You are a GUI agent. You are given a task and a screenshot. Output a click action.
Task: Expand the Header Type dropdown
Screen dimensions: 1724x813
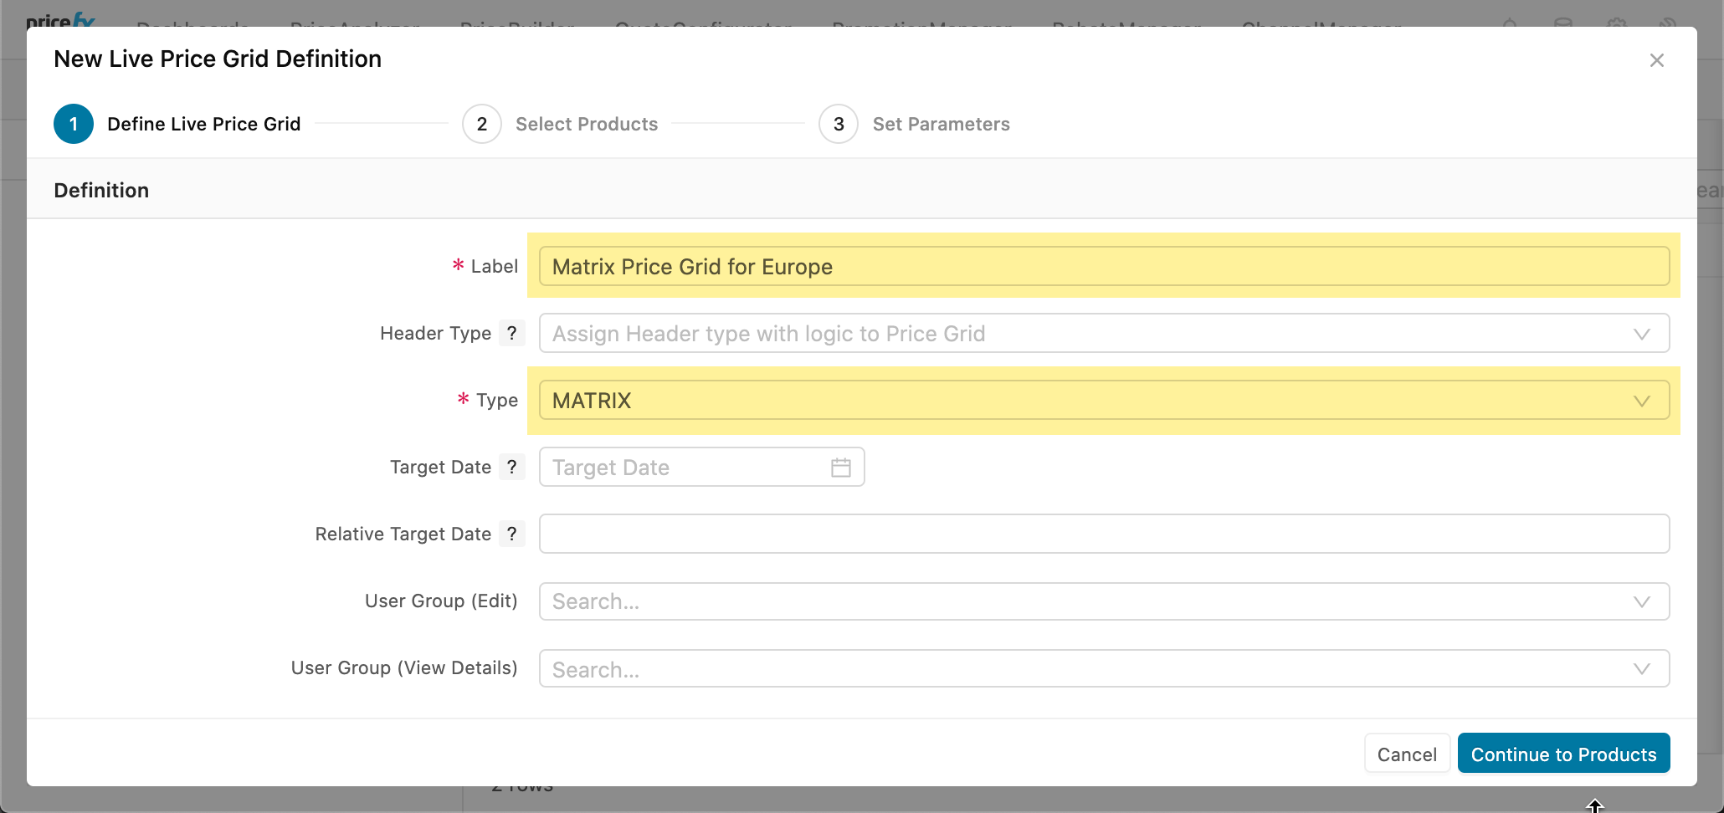point(1641,334)
